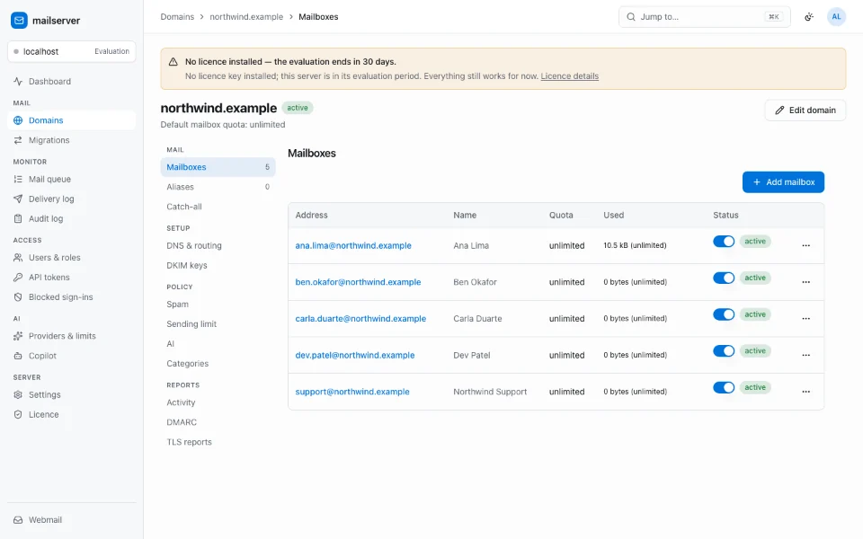Open the Licence details link
Viewport: 863px width, 539px height.
click(570, 76)
